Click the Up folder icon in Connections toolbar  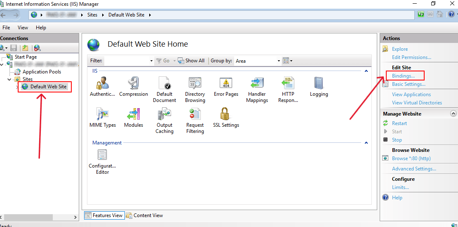coord(26,48)
